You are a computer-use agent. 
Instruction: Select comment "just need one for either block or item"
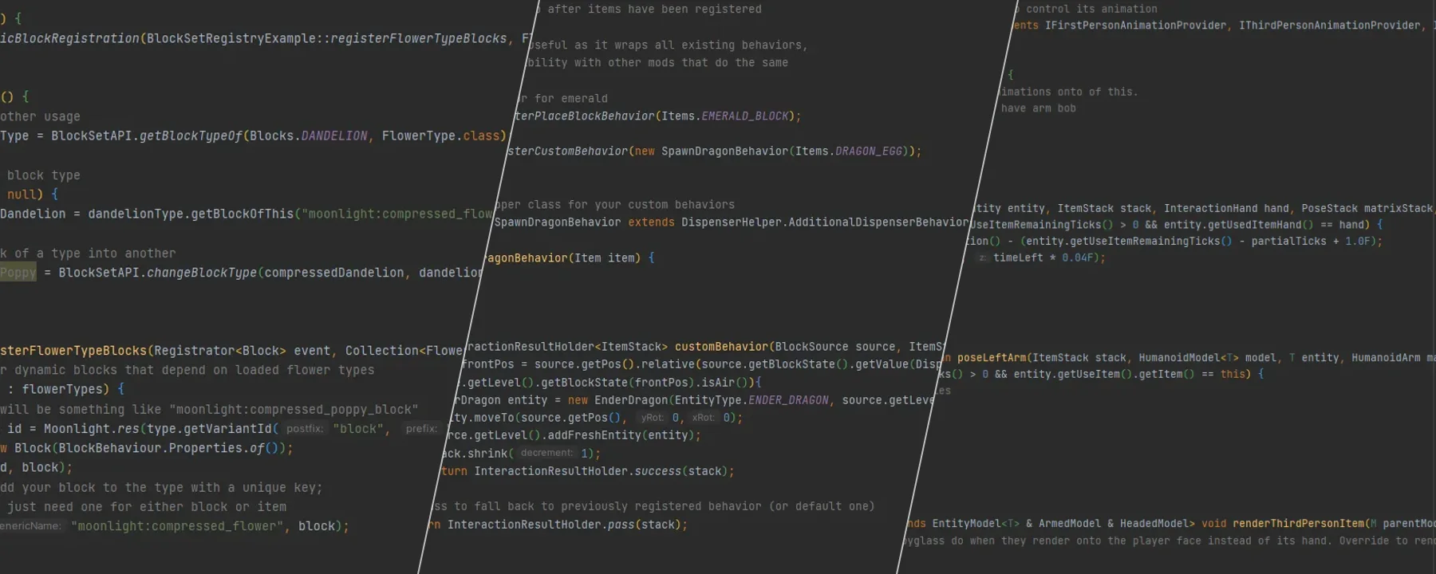[x=147, y=506]
